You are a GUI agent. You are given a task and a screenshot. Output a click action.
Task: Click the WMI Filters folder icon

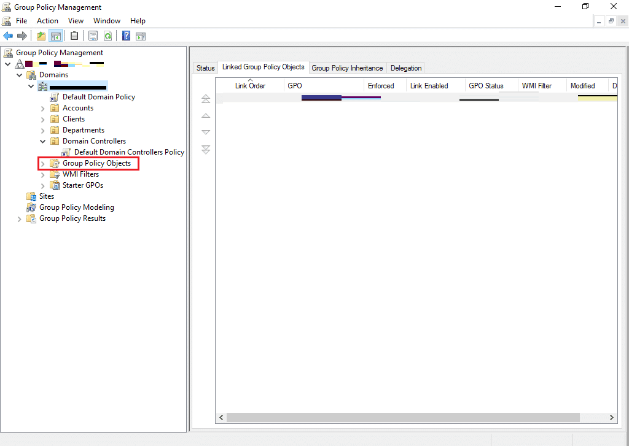click(55, 174)
